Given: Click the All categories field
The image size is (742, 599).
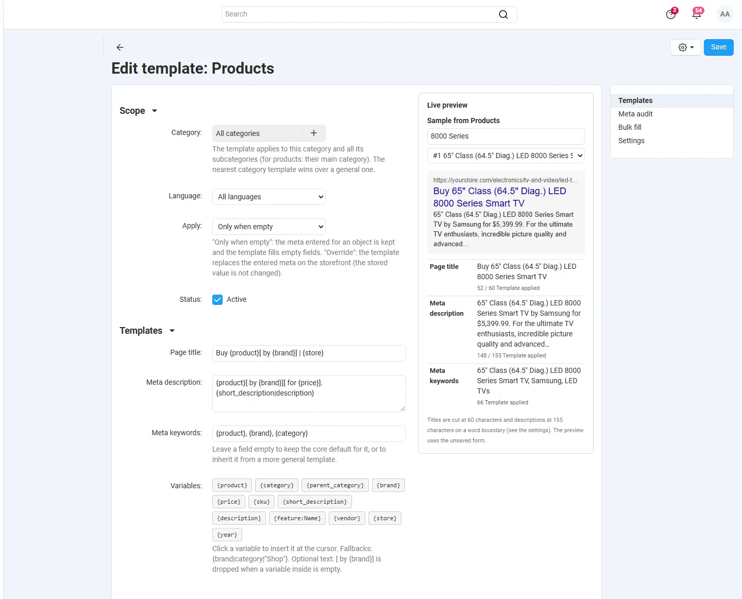Looking at the screenshot, I should (x=257, y=133).
